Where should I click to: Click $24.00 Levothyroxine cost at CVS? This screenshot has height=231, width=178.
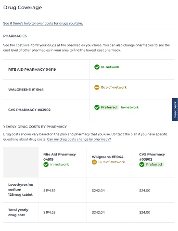[x=145, y=191]
